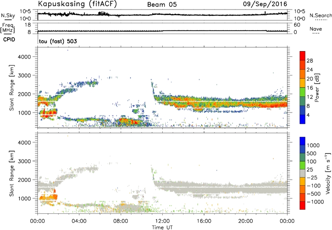
Task: Click the 'Velocity [m s⁻¹]' colorbar label
Action: pos(328,173)
